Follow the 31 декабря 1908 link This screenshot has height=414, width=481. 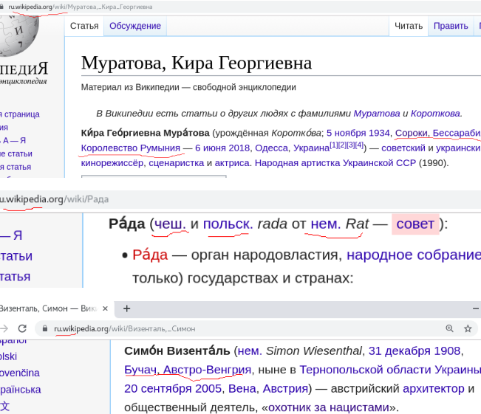415,351
